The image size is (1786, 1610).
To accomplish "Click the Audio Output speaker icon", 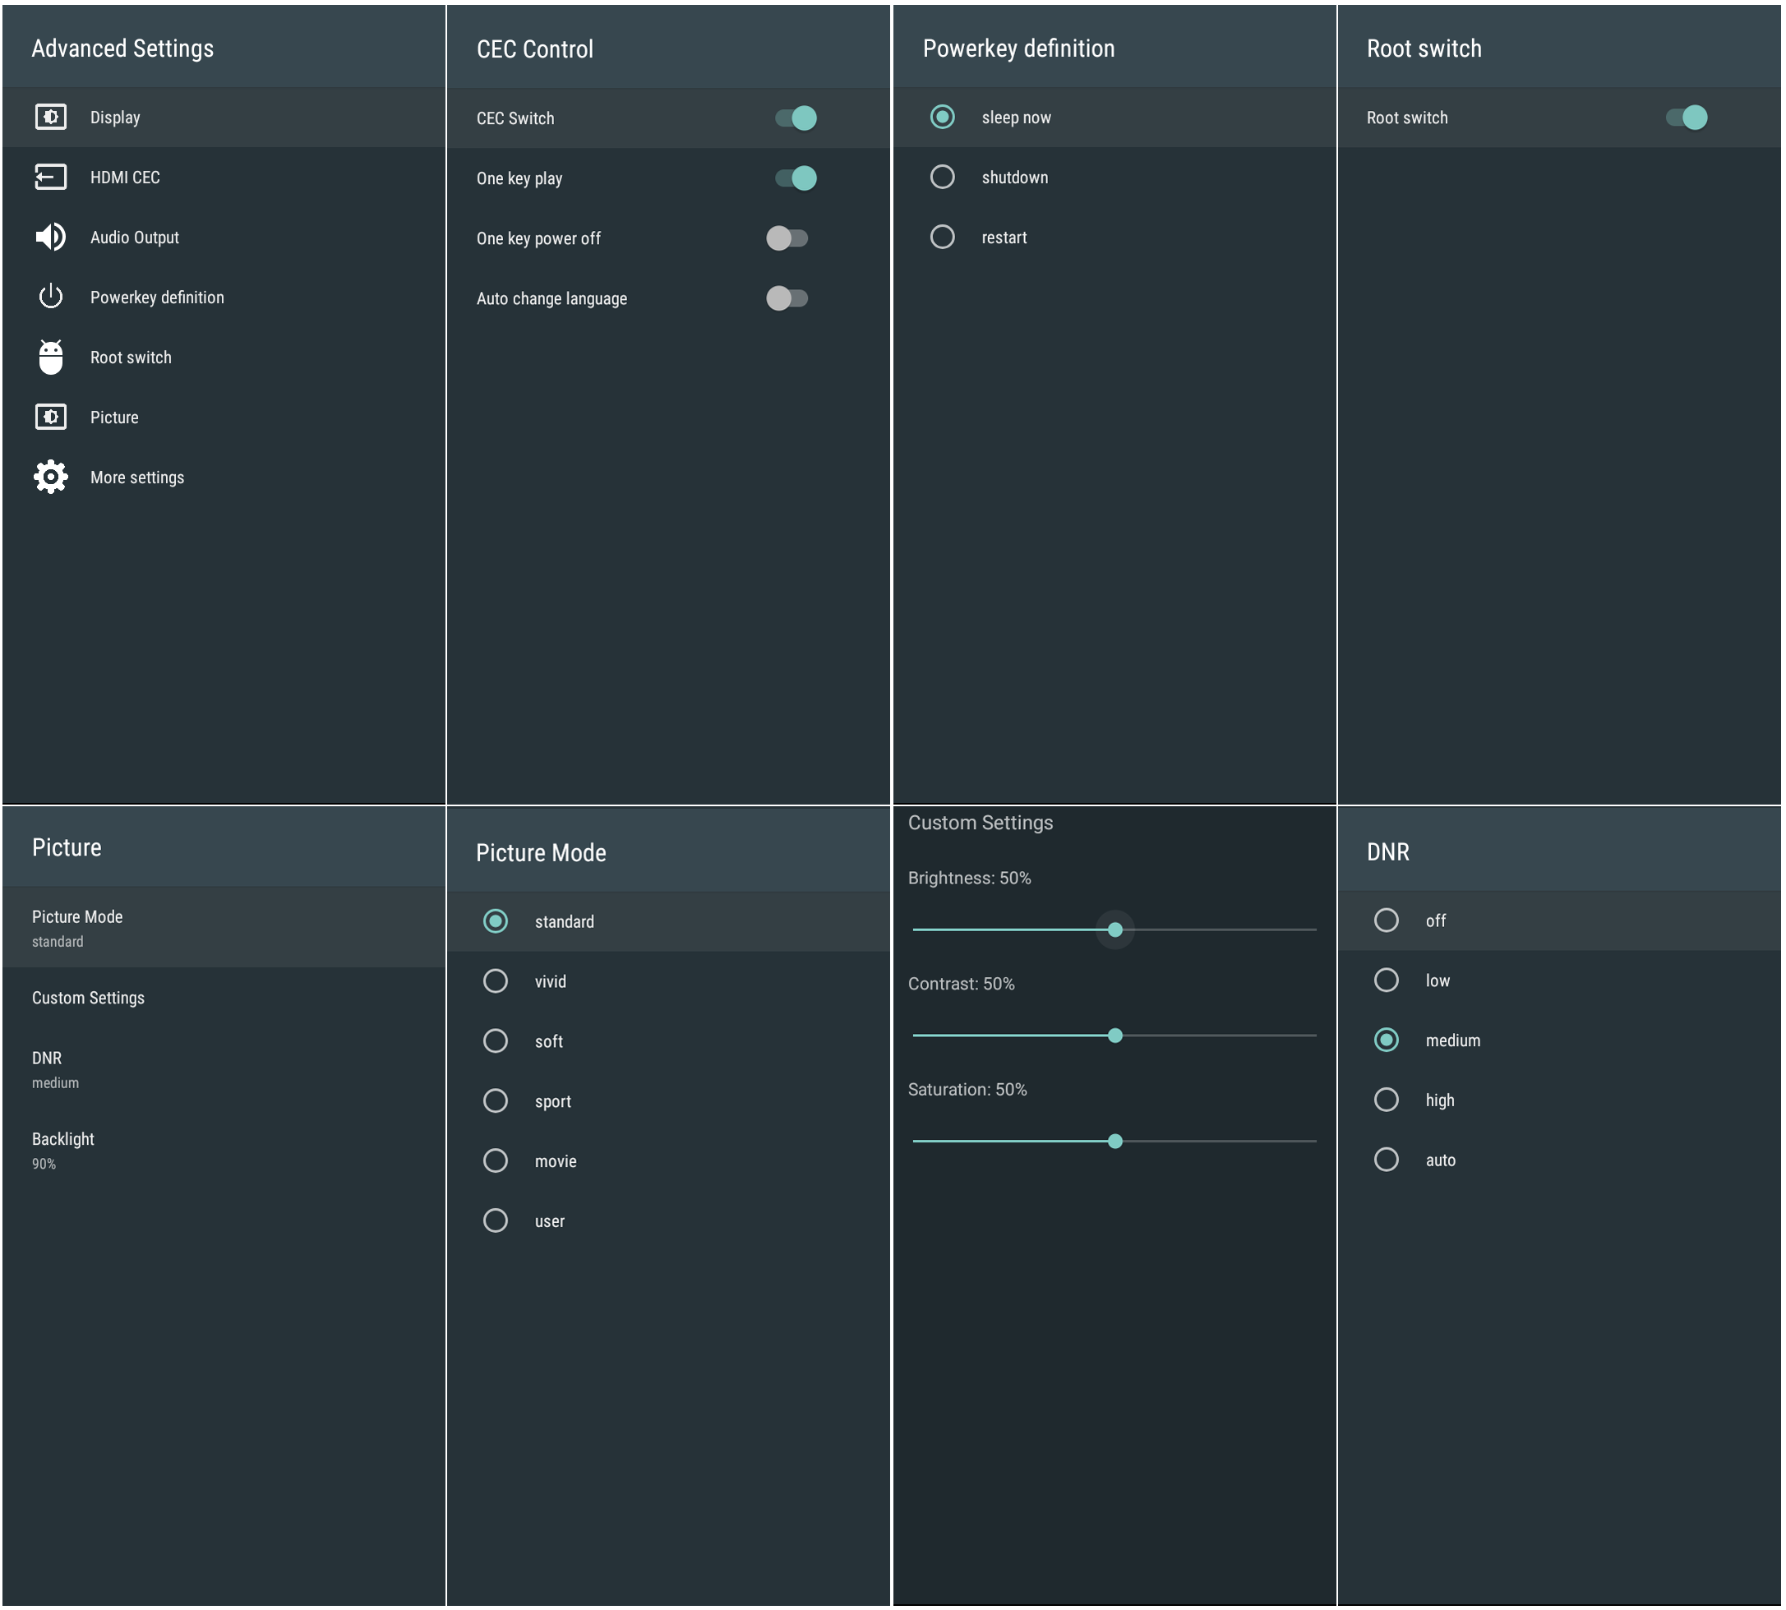I will (50, 237).
